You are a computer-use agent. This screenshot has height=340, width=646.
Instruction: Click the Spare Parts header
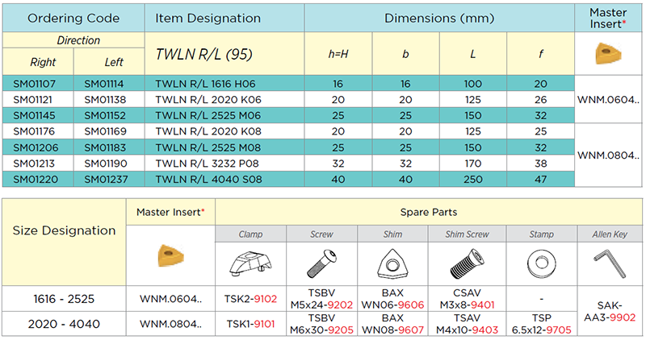(x=429, y=212)
